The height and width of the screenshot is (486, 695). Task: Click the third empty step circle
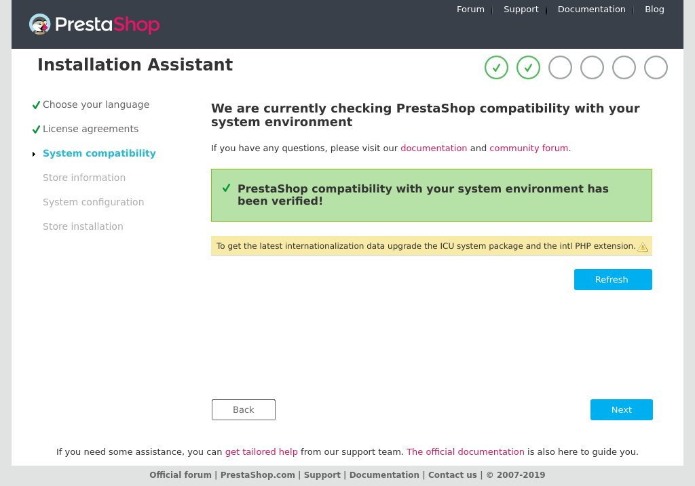click(x=560, y=67)
